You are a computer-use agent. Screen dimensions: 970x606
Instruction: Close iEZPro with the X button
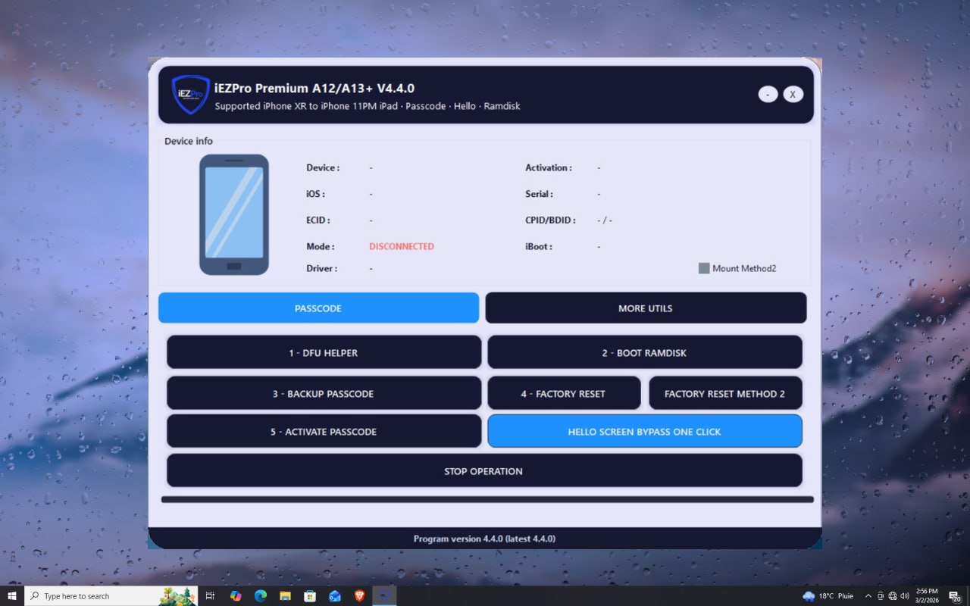click(793, 94)
